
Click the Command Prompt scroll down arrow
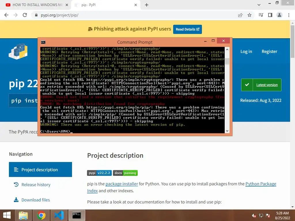point(227,131)
